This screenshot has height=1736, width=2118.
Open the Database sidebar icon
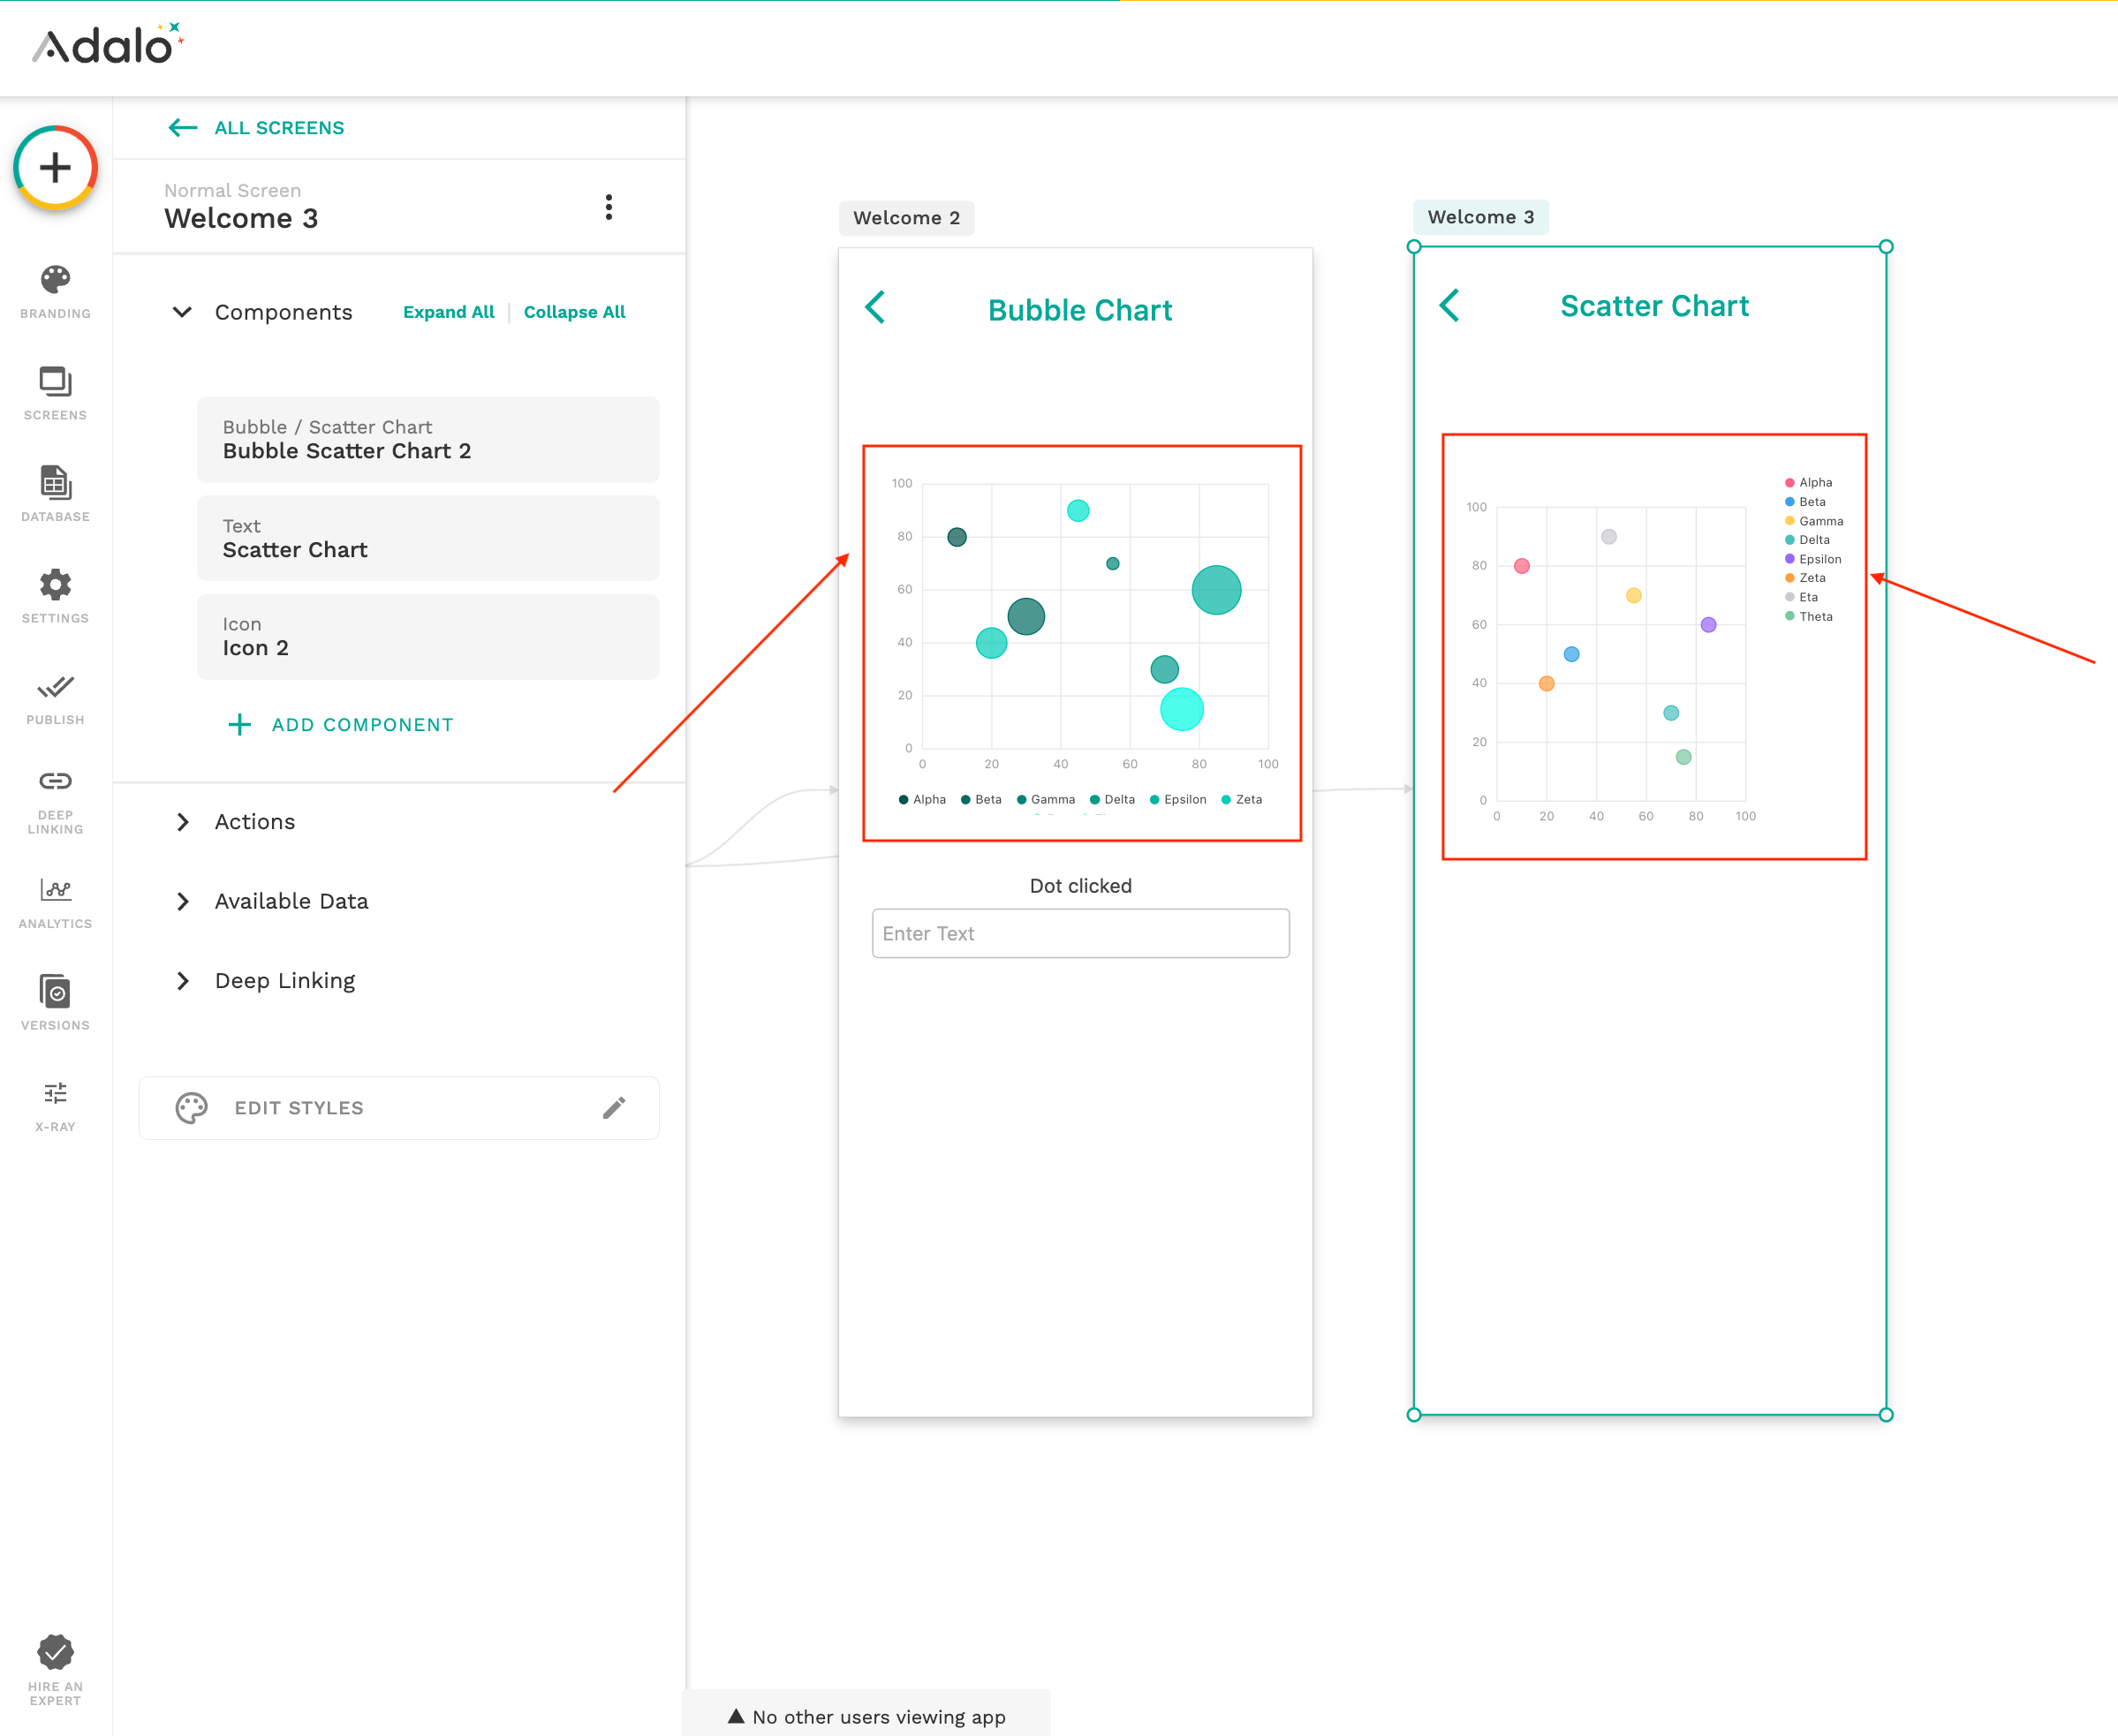point(55,494)
